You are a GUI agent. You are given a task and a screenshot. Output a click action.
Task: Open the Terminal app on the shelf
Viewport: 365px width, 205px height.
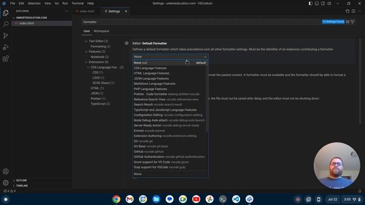point(223,199)
